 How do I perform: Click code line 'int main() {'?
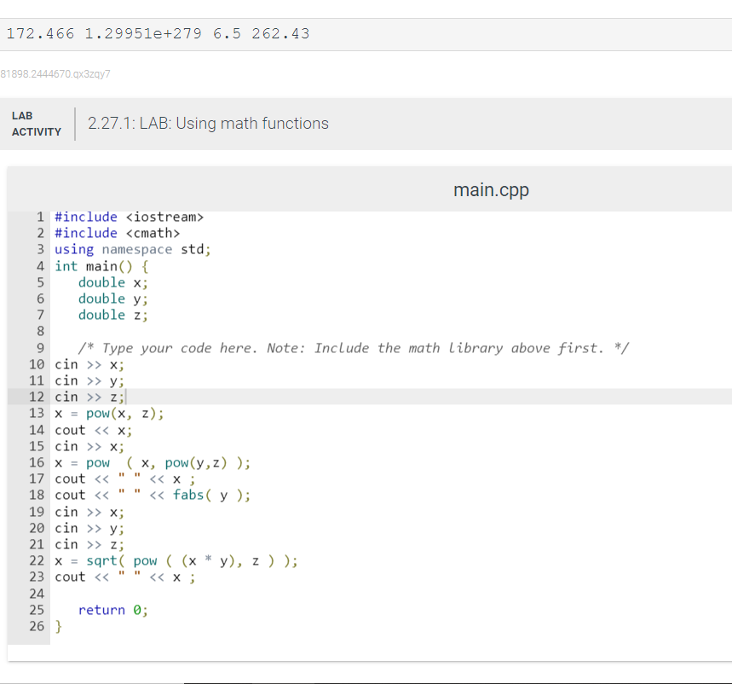point(101,266)
